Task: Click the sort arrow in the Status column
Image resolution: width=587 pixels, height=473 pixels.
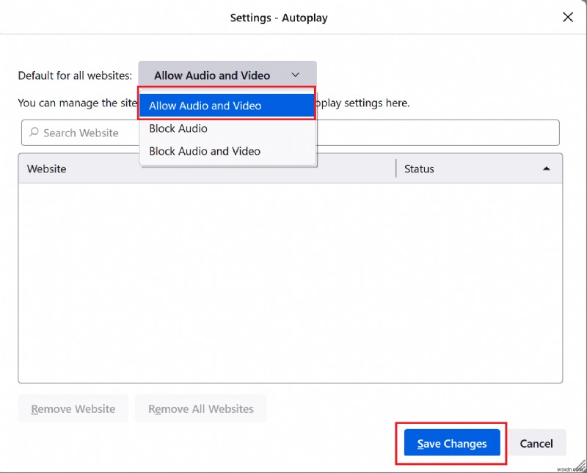Action: tap(546, 169)
